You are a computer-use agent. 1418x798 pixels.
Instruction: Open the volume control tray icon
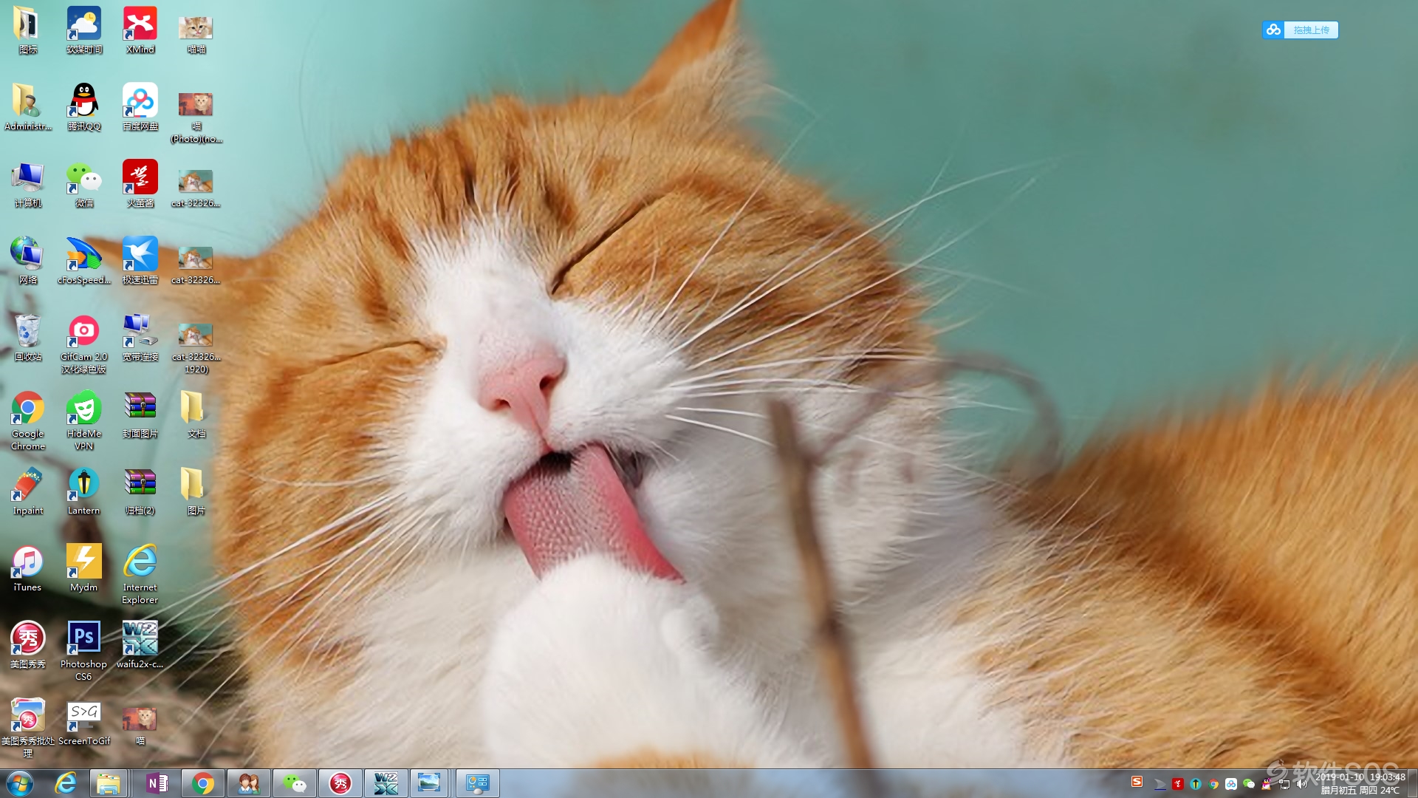pos(1302,784)
